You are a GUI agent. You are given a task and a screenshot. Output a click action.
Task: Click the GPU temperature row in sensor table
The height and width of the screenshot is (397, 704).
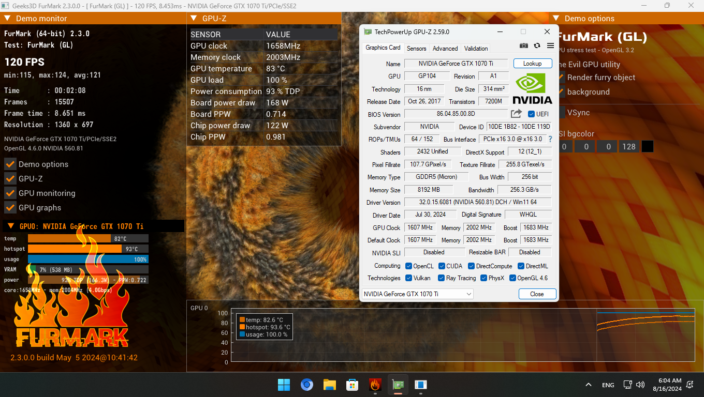263,69
